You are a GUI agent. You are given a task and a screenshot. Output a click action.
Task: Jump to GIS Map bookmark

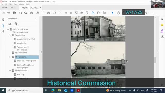(21, 75)
